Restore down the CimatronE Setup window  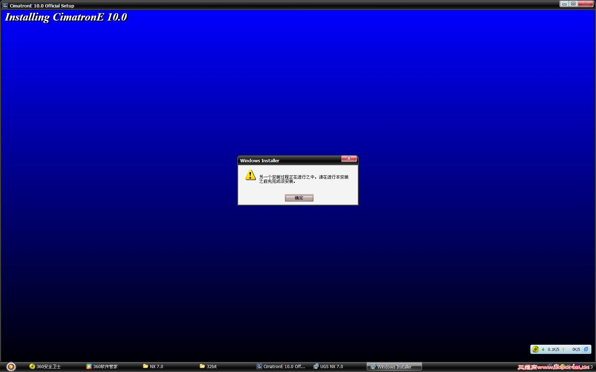573,4
